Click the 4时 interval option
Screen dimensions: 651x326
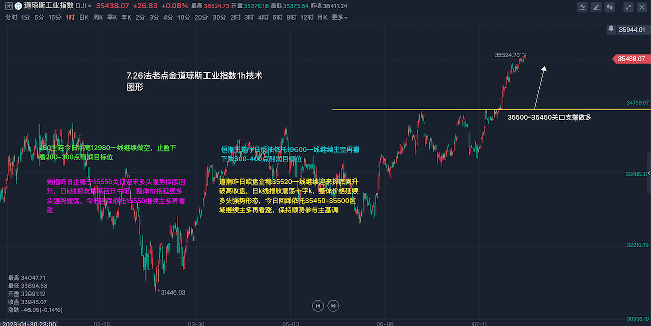point(263,17)
